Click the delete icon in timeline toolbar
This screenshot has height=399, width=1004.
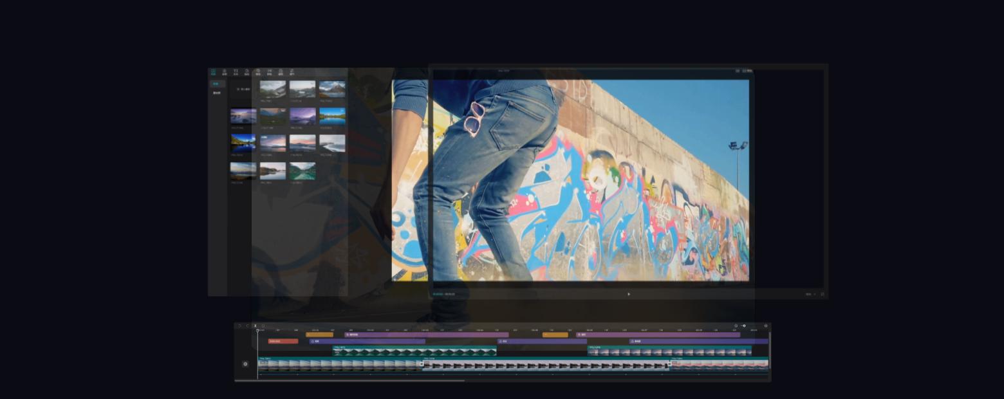coord(263,326)
